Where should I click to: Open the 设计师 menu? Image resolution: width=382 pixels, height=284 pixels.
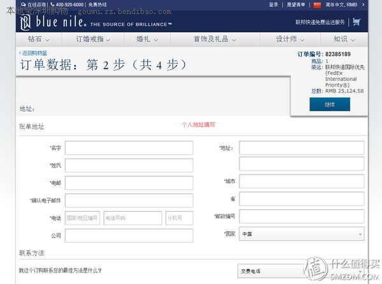pyautogui.click(x=290, y=39)
